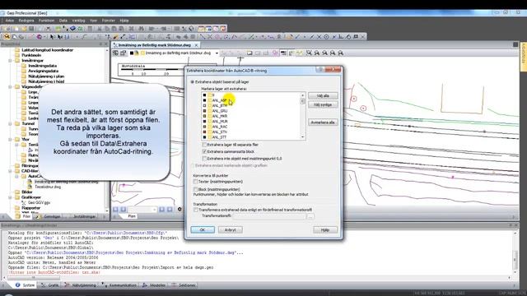Screen dimensions: 527x296
Task: Click the pin icon of the Projektvy panel
Action: tap(100, 44)
